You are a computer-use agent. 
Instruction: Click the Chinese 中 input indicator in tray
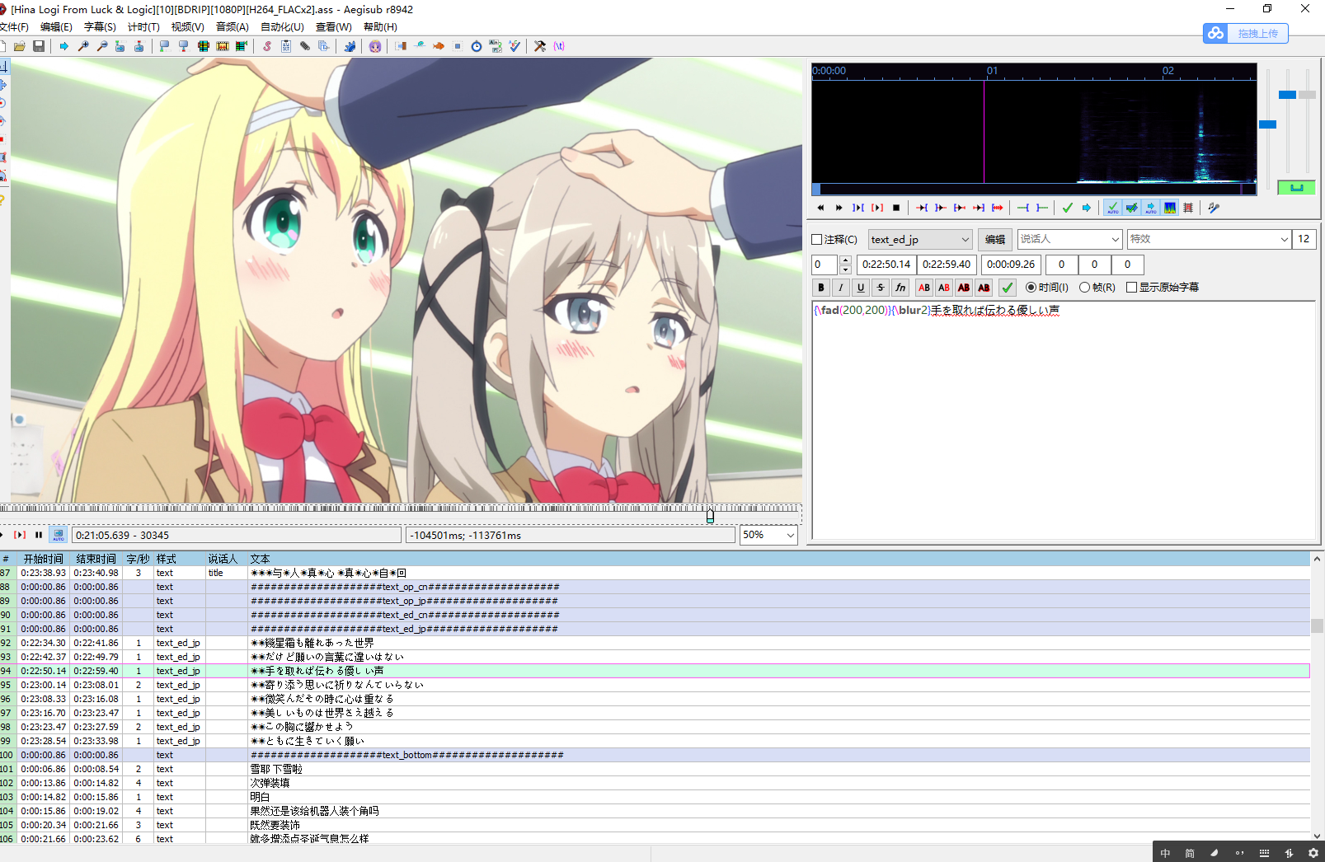tap(1165, 853)
